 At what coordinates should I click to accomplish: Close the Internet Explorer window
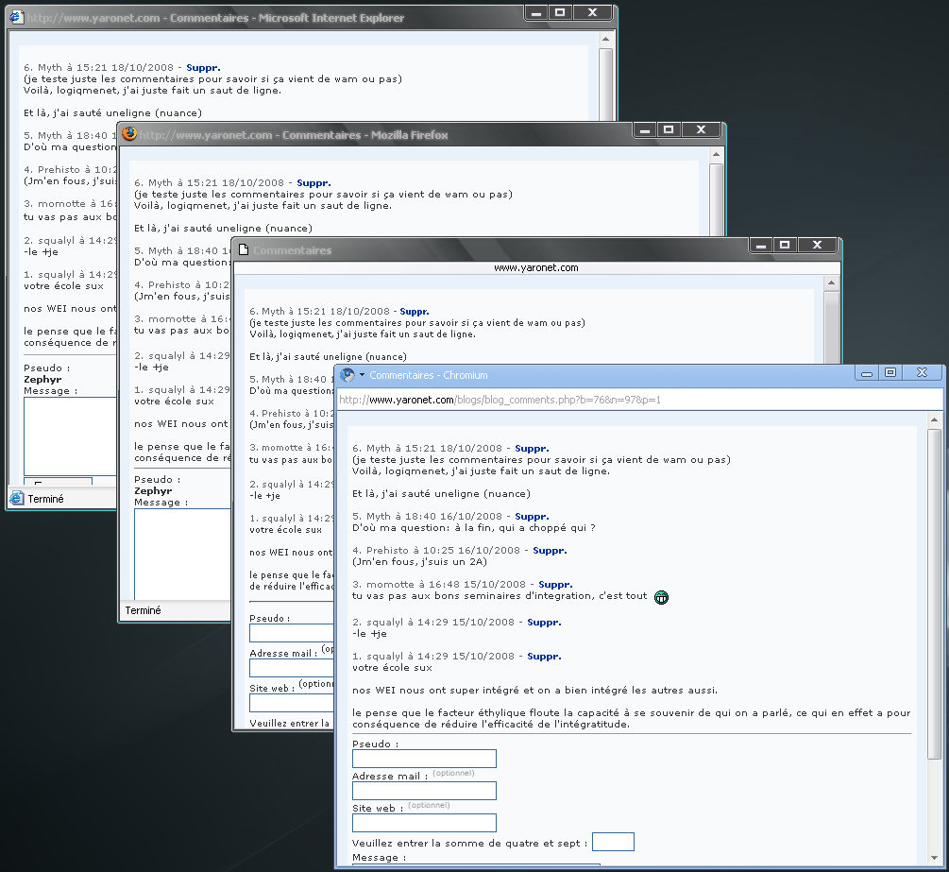click(x=591, y=12)
